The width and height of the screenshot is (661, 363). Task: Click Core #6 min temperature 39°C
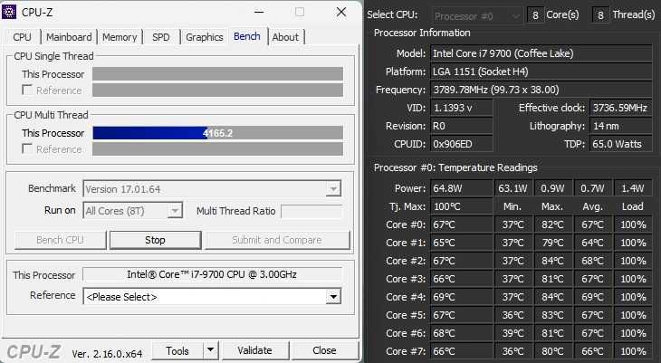(513, 333)
